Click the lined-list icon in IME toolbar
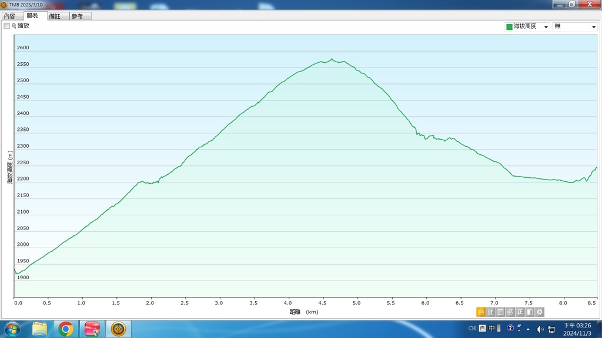Image resolution: width=602 pixels, height=338 pixels. click(500, 312)
